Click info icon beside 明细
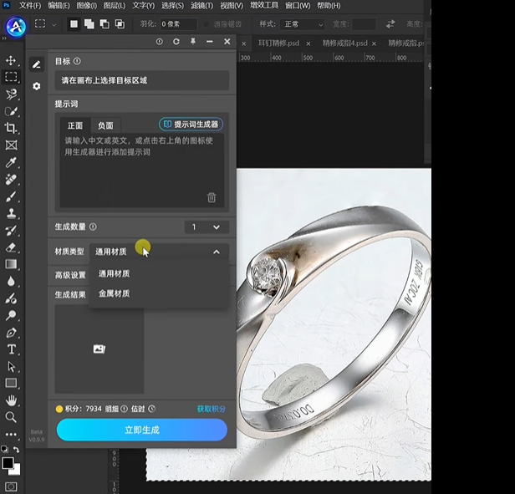515x494 pixels. coord(124,409)
